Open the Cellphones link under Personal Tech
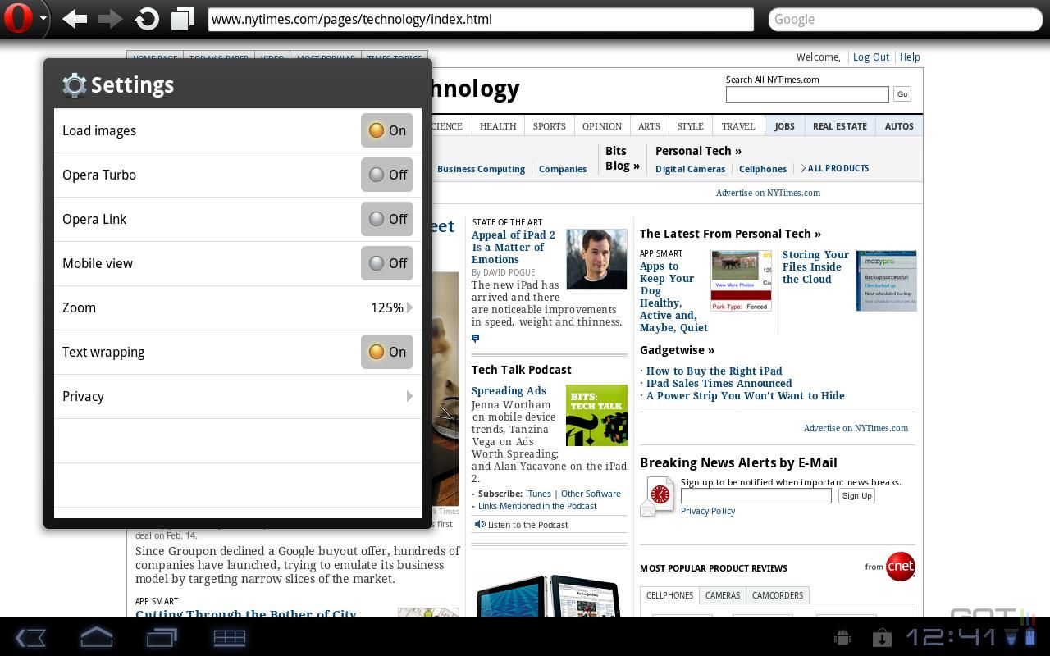Screen dimensions: 1050x656 pos(763,169)
